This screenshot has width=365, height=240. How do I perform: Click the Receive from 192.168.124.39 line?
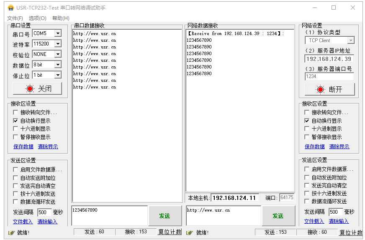pos(236,33)
